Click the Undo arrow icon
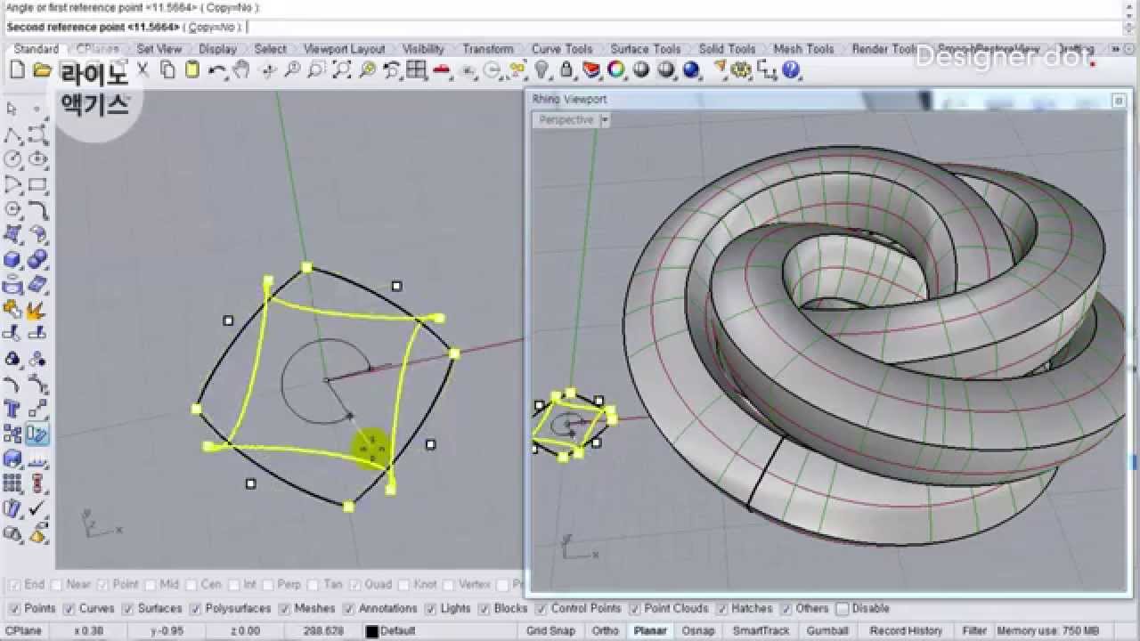 [216, 70]
